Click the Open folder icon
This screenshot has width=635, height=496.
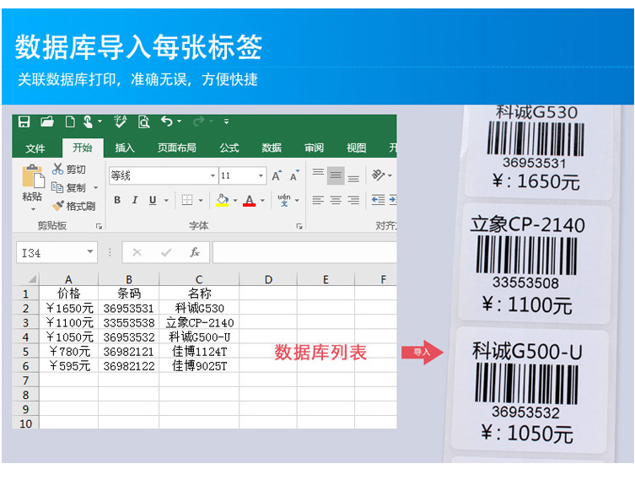[x=47, y=121]
